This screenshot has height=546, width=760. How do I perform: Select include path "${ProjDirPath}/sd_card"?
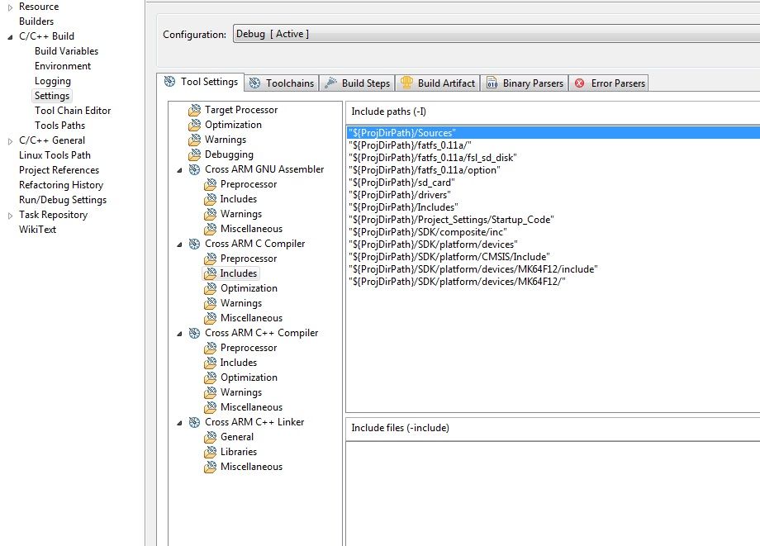pos(401,183)
